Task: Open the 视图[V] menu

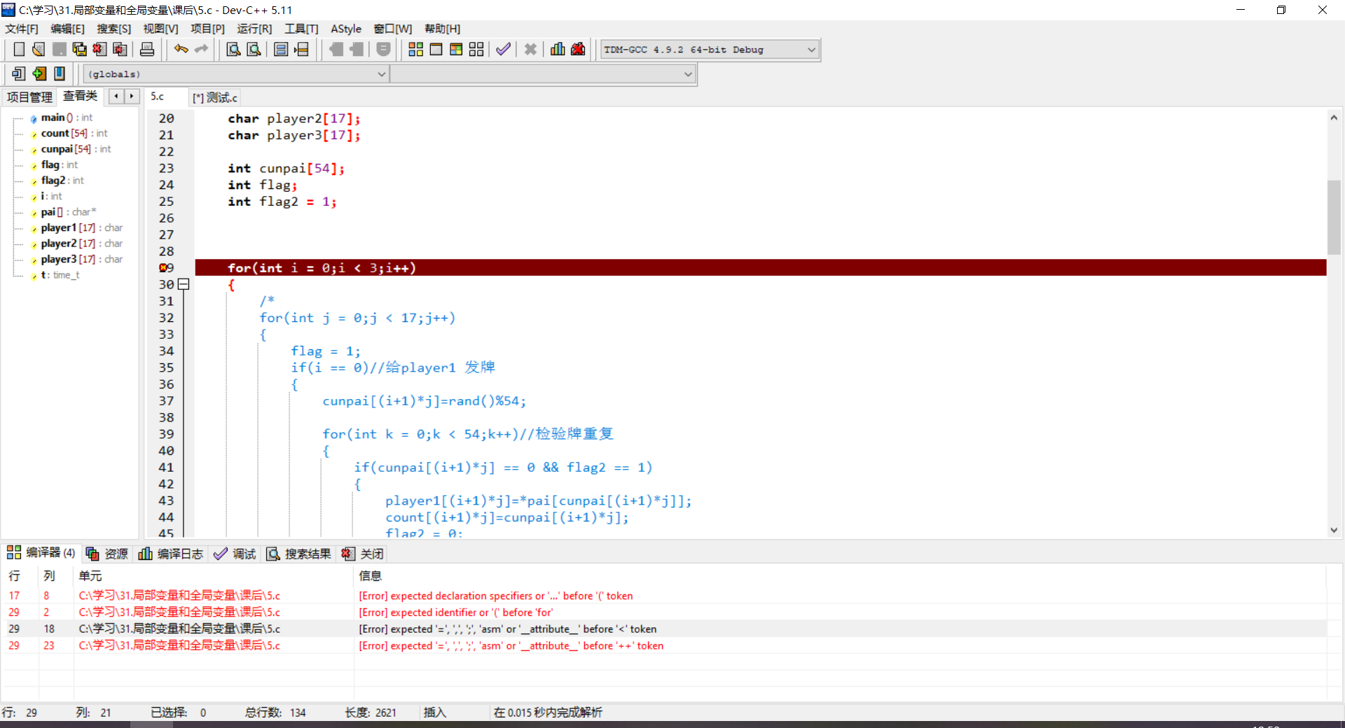Action: coord(160,29)
